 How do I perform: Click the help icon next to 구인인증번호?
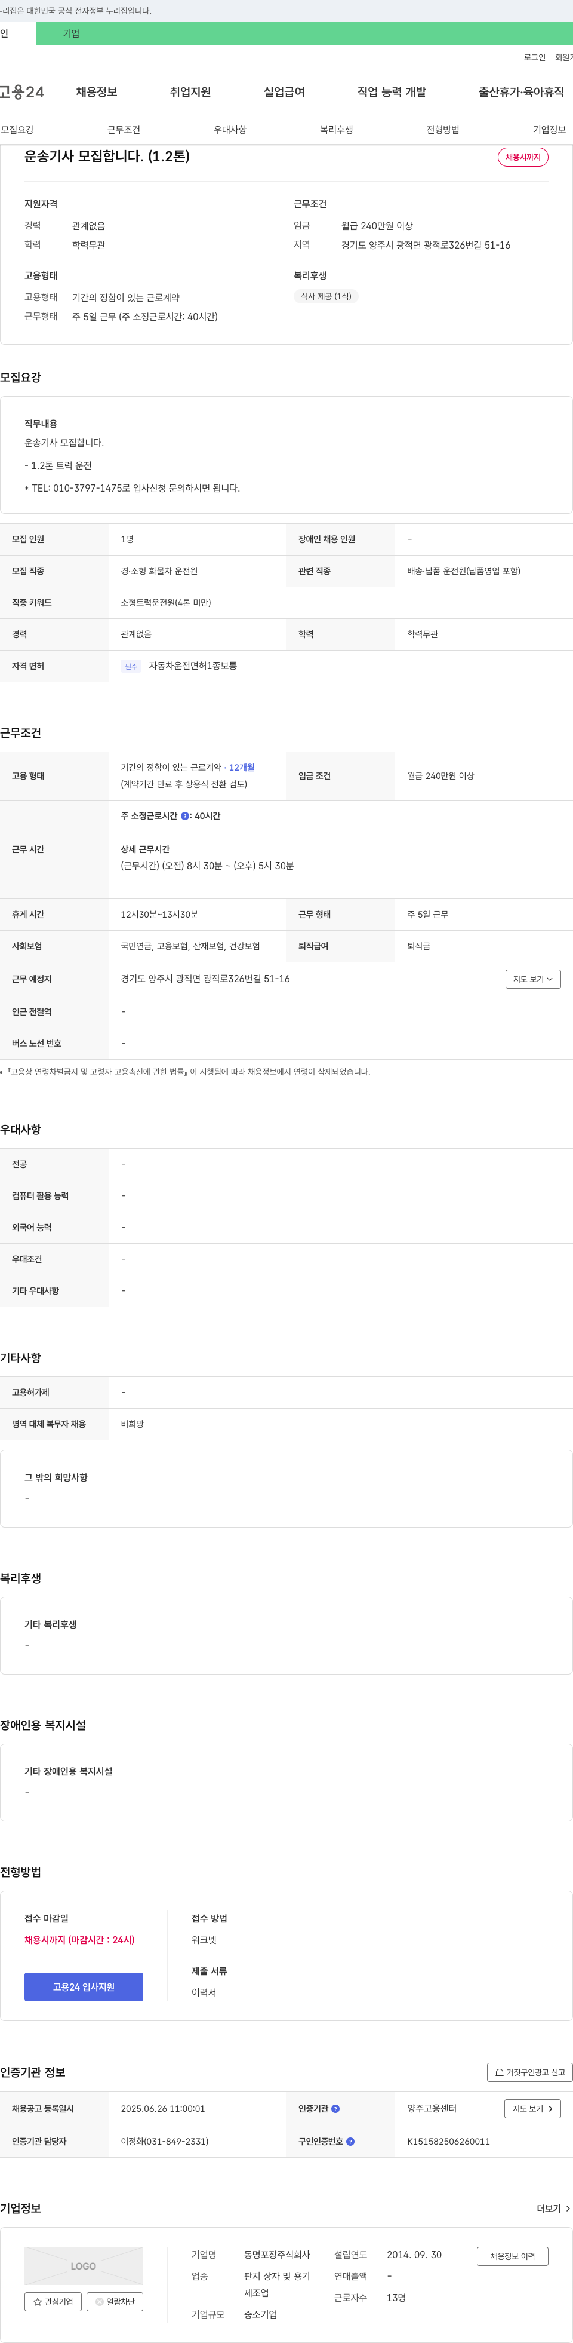click(x=350, y=2141)
